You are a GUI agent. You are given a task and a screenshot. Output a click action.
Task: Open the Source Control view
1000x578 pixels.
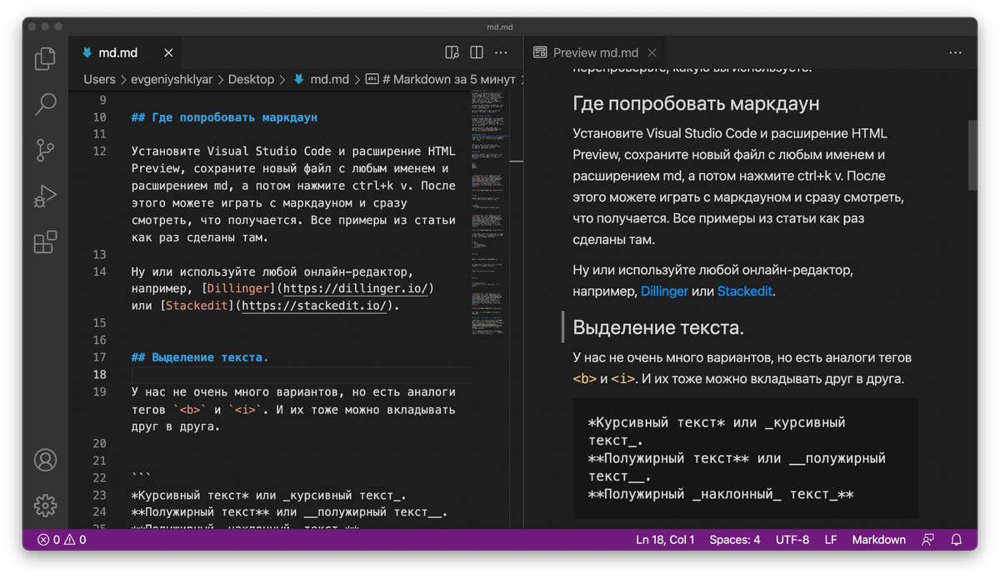[x=45, y=150]
